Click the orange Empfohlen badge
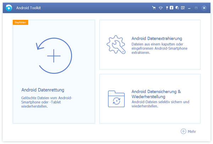This screenshot has height=144, width=213. [x=20, y=22]
